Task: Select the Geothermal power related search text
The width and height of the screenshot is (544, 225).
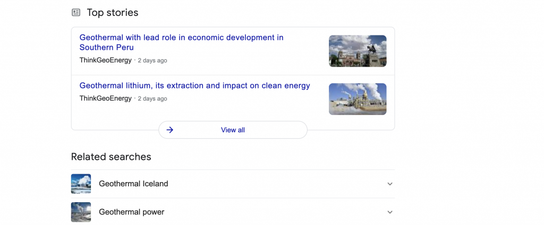Action: 132,212
